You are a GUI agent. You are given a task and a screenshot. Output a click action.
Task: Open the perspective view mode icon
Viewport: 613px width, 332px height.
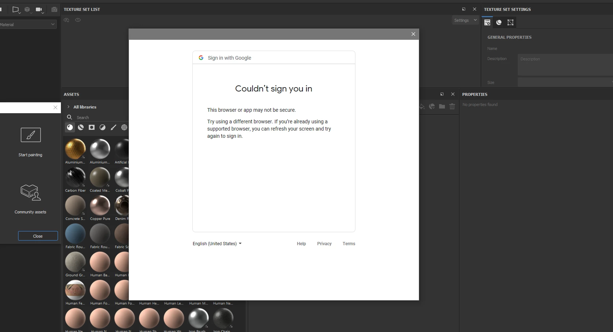(16, 9)
